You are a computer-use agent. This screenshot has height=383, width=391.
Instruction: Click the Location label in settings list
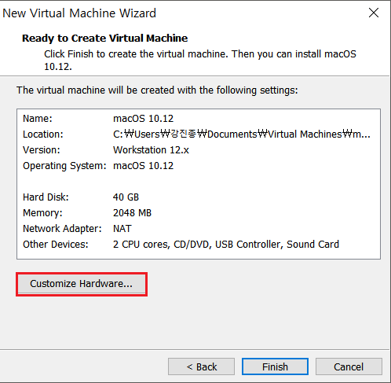point(43,134)
